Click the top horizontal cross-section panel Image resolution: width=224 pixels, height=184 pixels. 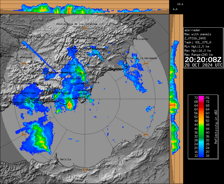[x=85, y=7]
